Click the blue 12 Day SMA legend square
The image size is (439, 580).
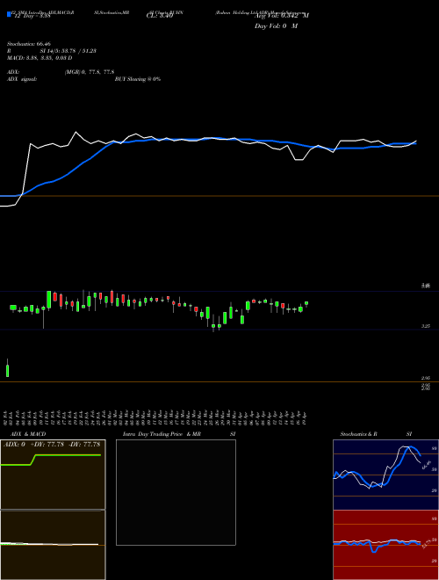[9, 14]
